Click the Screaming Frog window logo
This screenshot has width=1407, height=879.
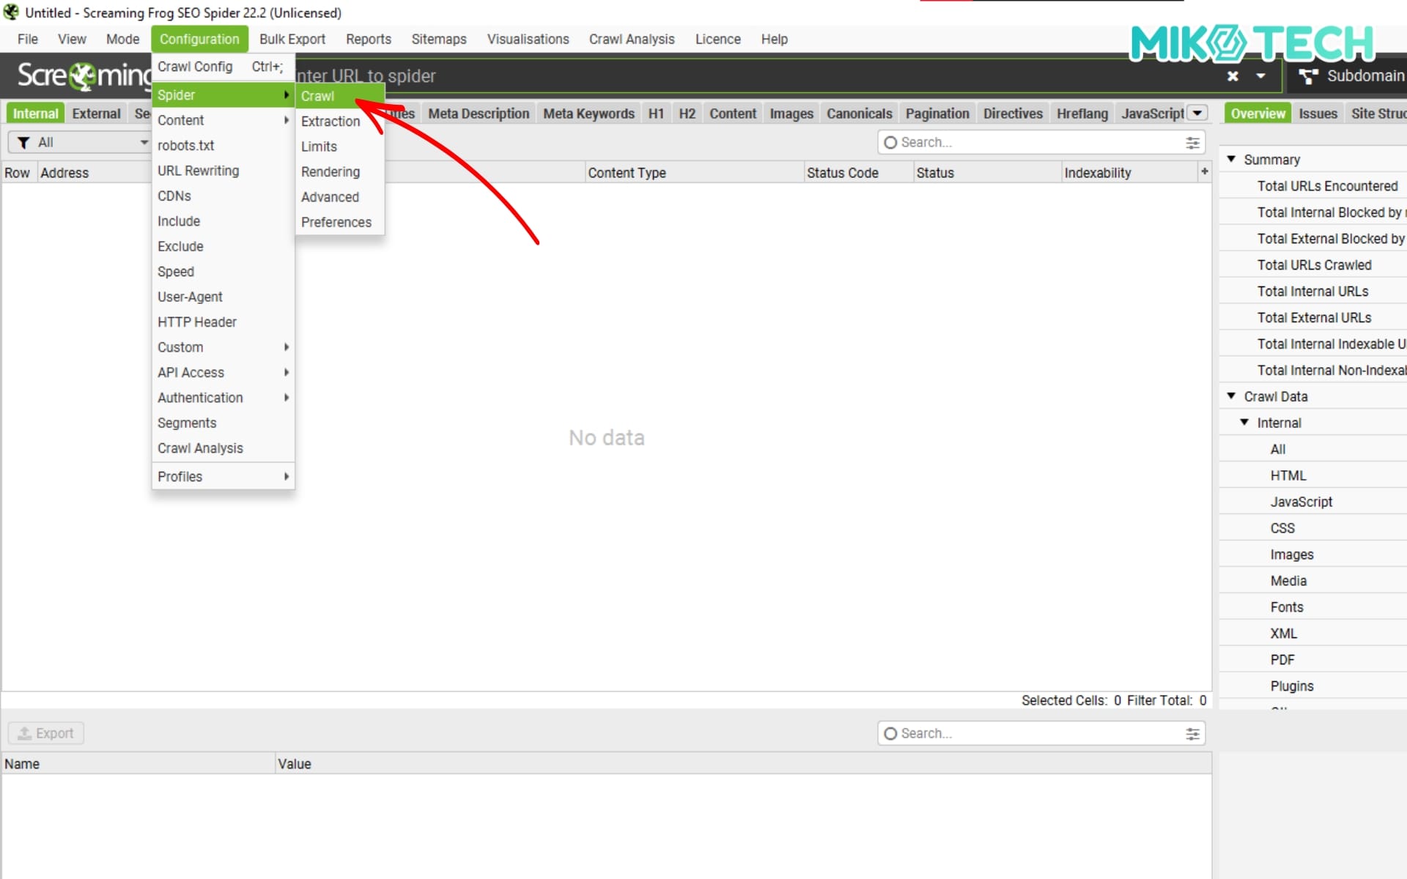[11, 12]
